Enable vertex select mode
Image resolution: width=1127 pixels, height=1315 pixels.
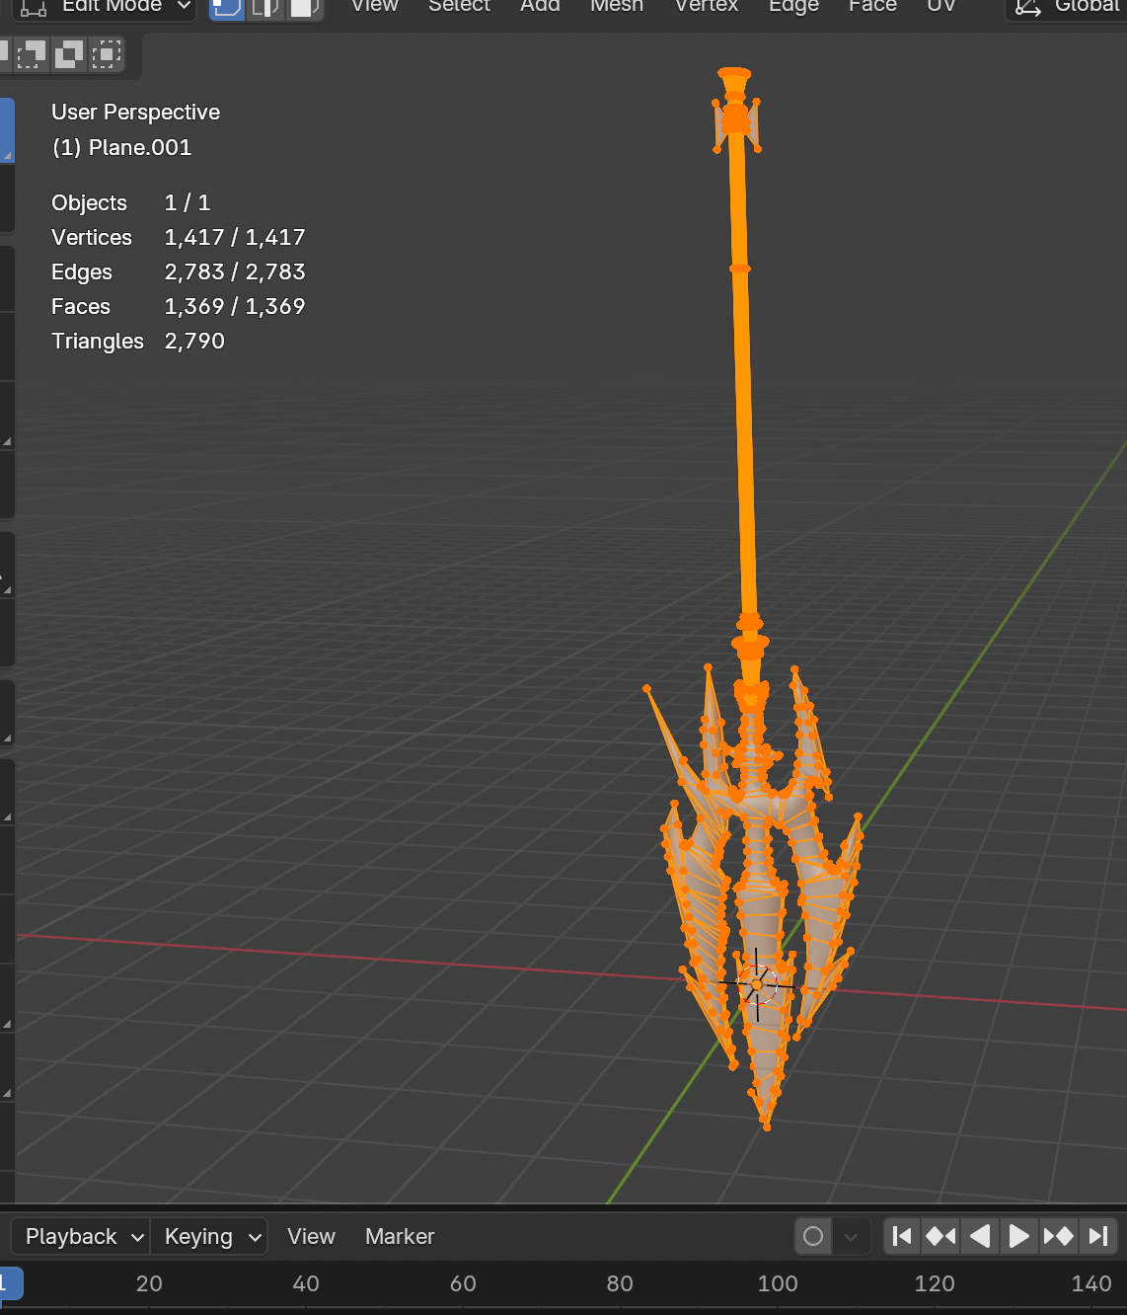pos(227,8)
